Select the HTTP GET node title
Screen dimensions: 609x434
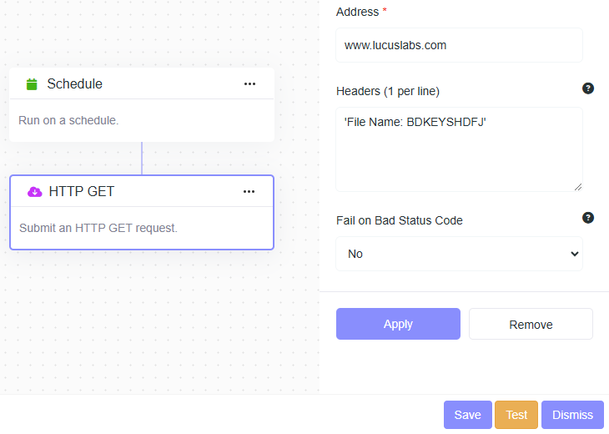(82, 191)
